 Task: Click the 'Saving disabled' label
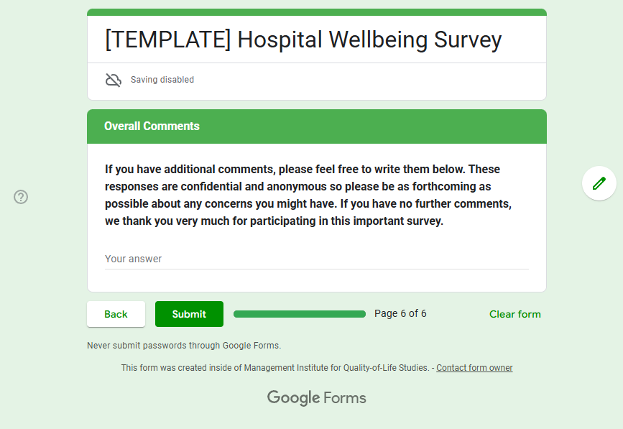point(162,80)
